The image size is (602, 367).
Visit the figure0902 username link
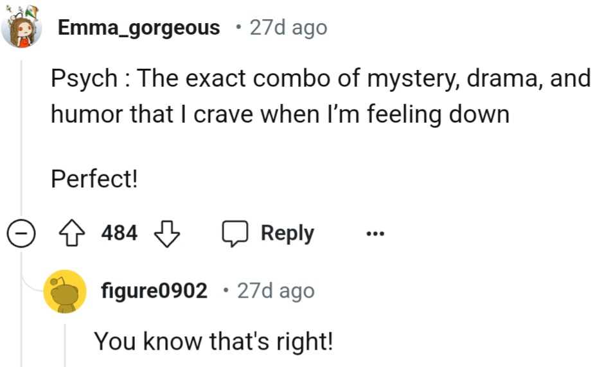[154, 291]
